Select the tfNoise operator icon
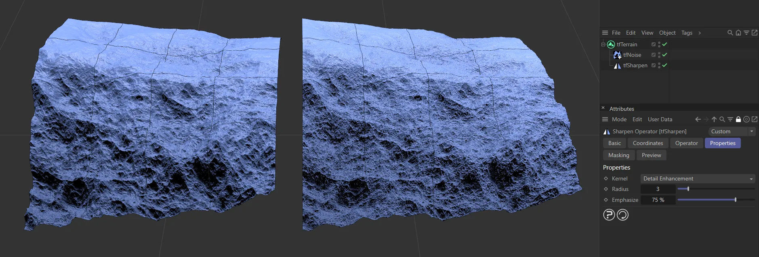 (617, 55)
